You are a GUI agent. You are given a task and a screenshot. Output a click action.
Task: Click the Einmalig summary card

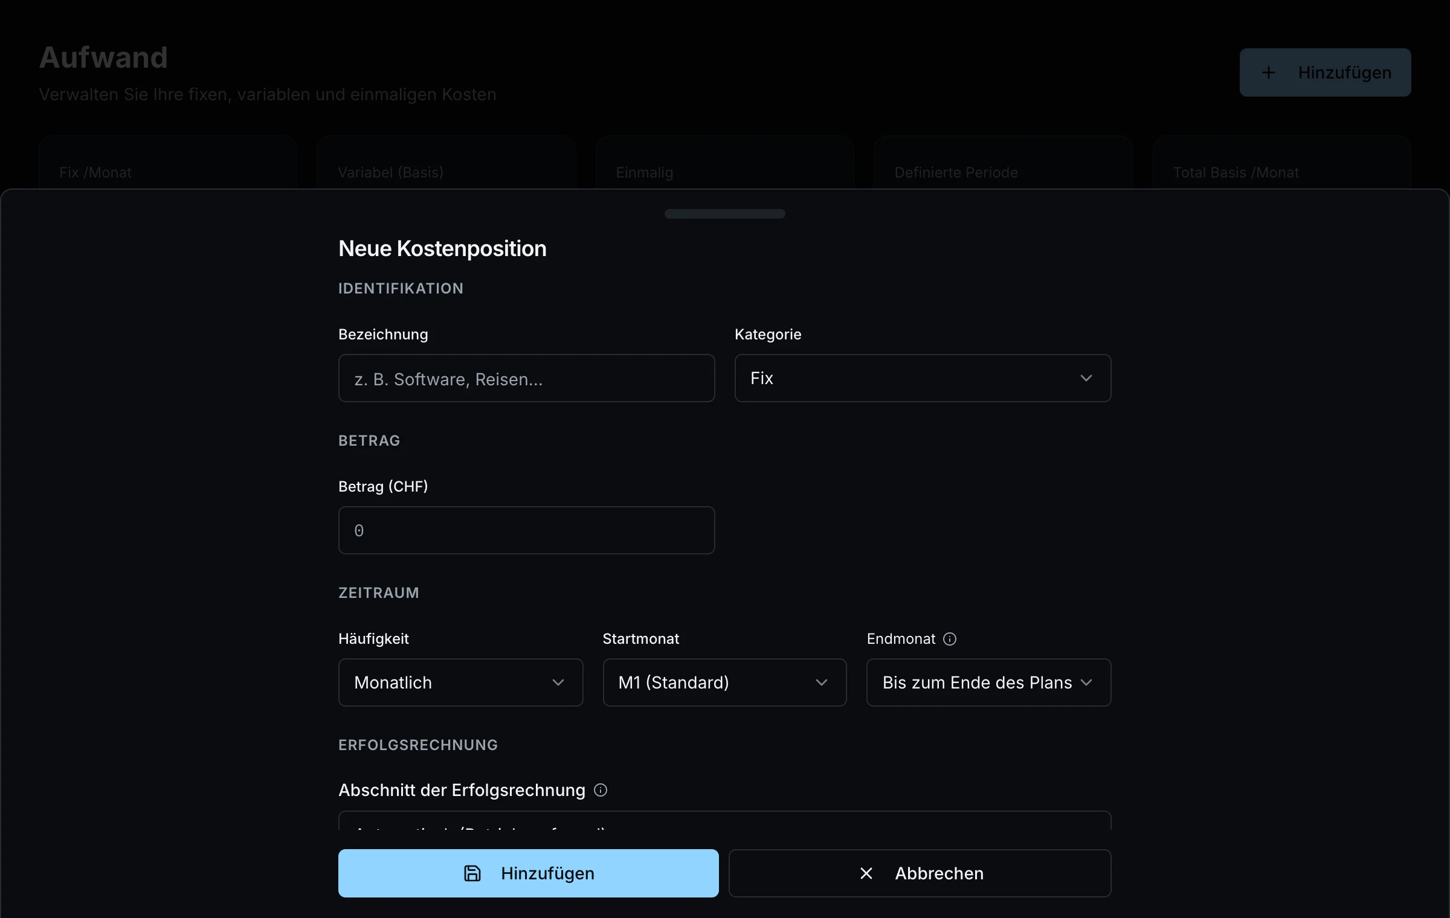point(724,163)
